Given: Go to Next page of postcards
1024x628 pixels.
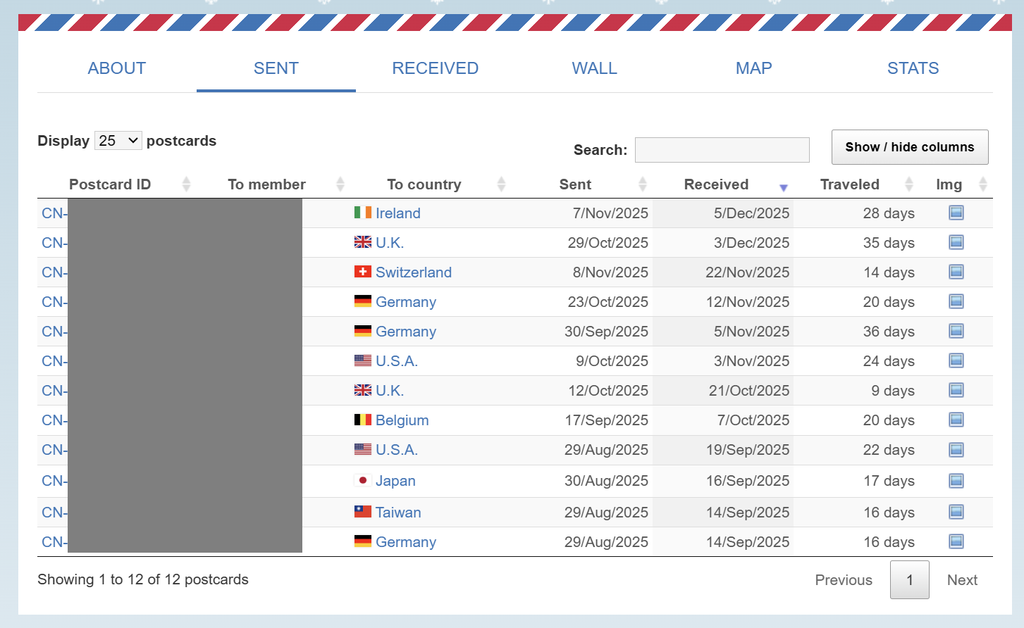Looking at the screenshot, I should click(962, 580).
